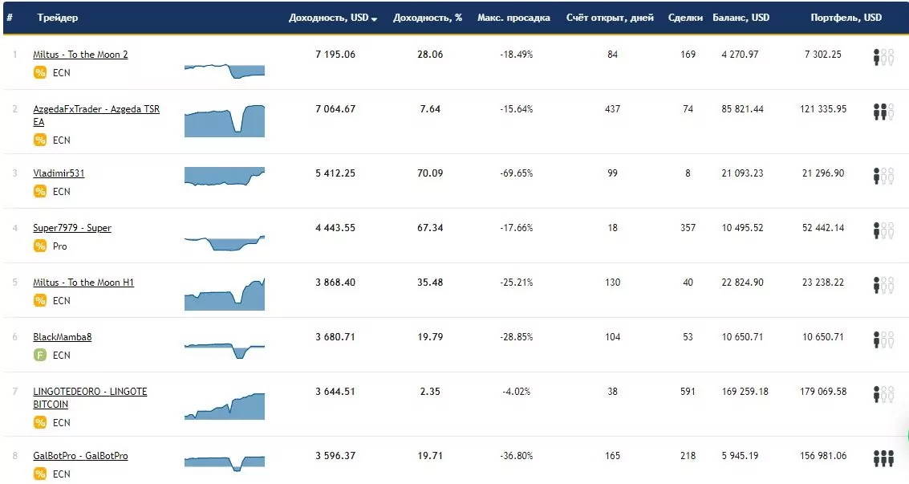View the LINGOTEDEORO profit chart thumbnail
909x484 pixels.
(225, 406)
